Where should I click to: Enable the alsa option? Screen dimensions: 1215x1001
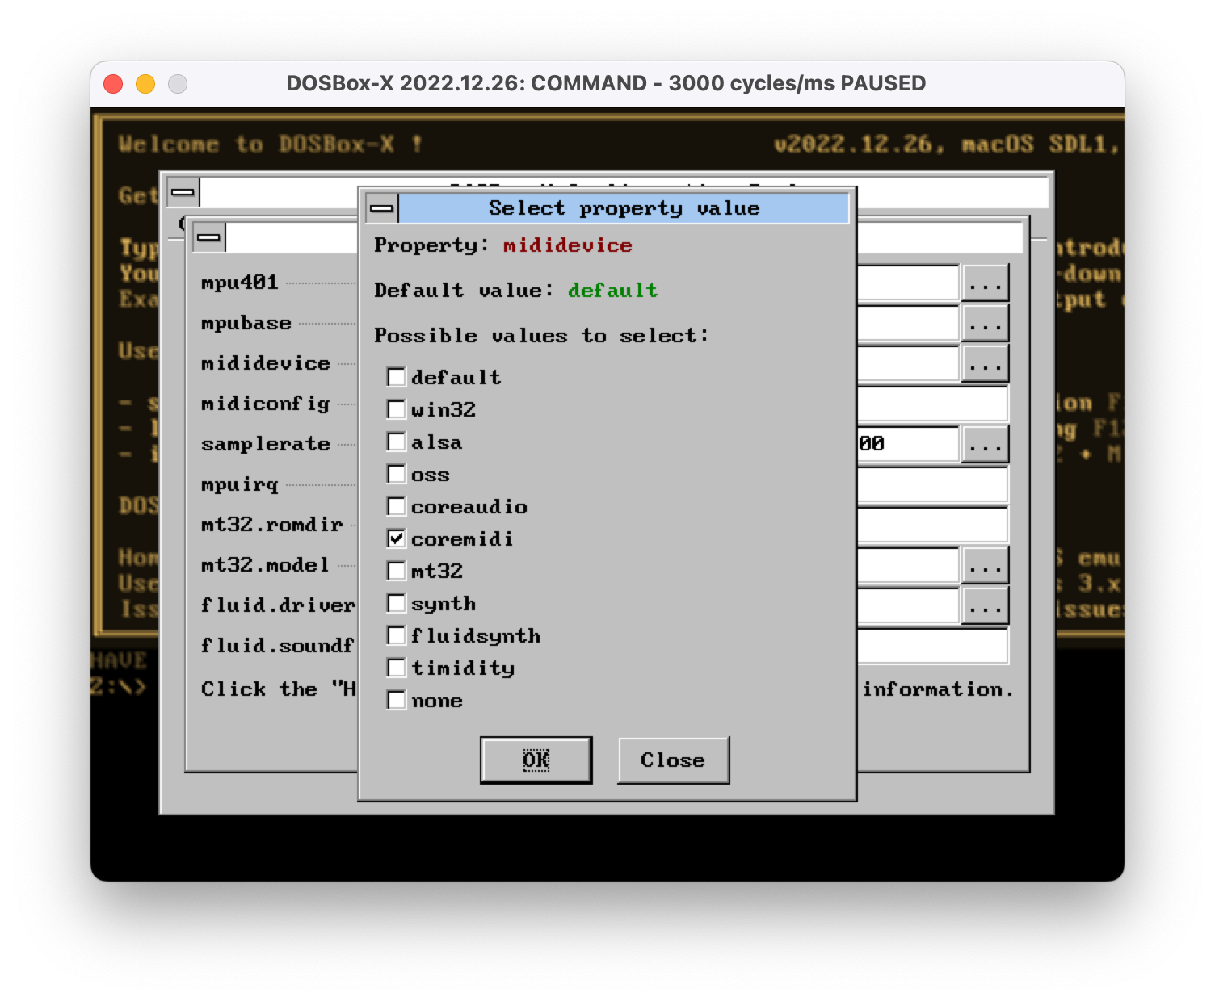(396, 442)
